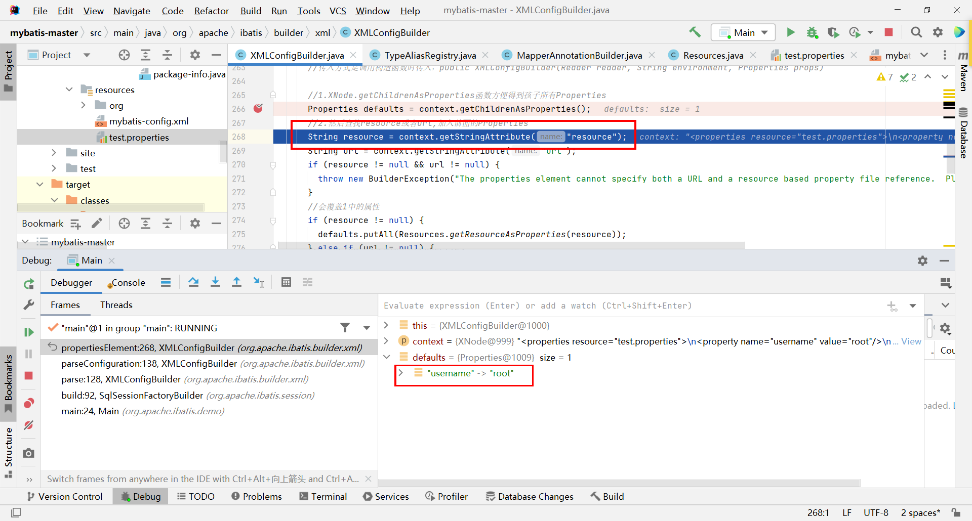Edit bookmark with the pencil icon
The height and width of the screenshot is (521, 972).
[97, 223]
